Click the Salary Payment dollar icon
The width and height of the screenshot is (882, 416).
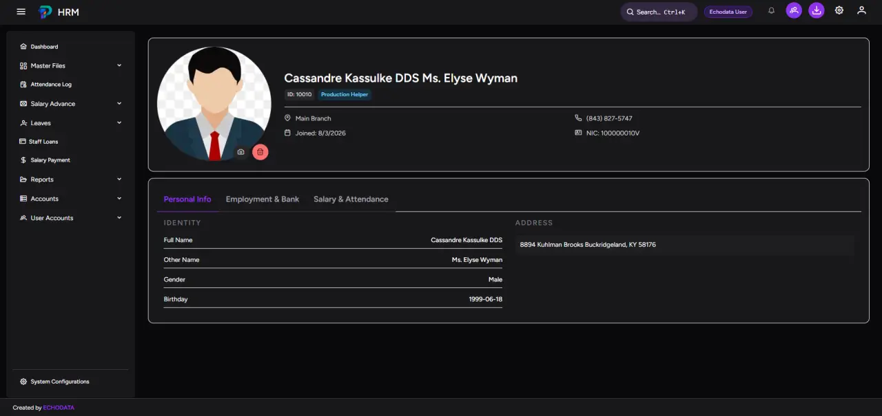click(23, 160)
